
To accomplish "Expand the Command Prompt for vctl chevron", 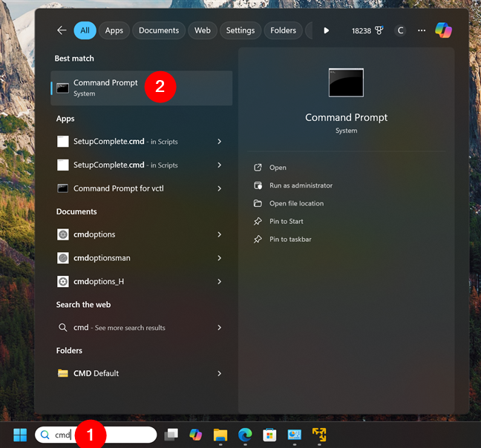I will (x=219, y=188).
